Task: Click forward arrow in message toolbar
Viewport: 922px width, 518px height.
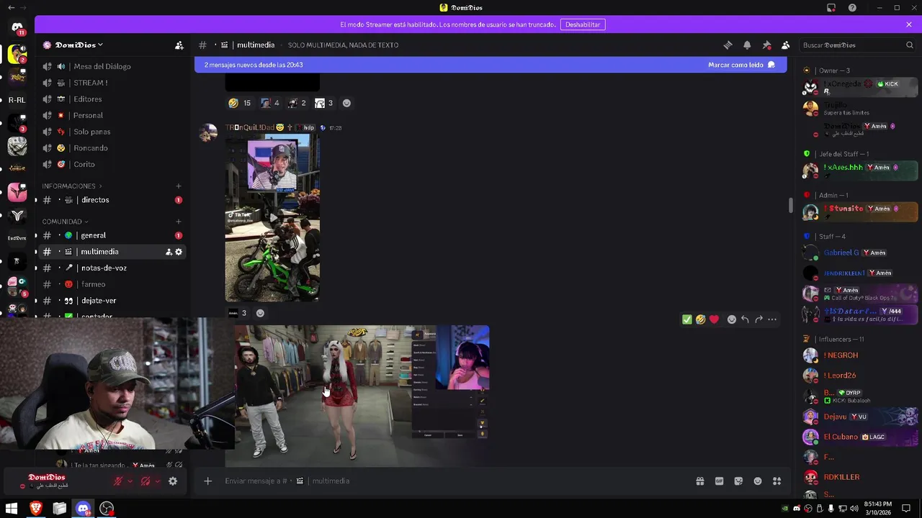Action: [758, 319]
